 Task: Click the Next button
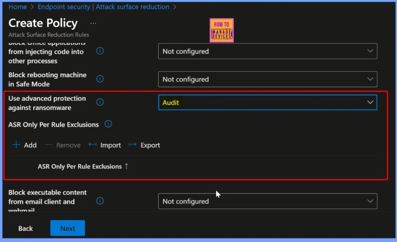pos(67,228)
